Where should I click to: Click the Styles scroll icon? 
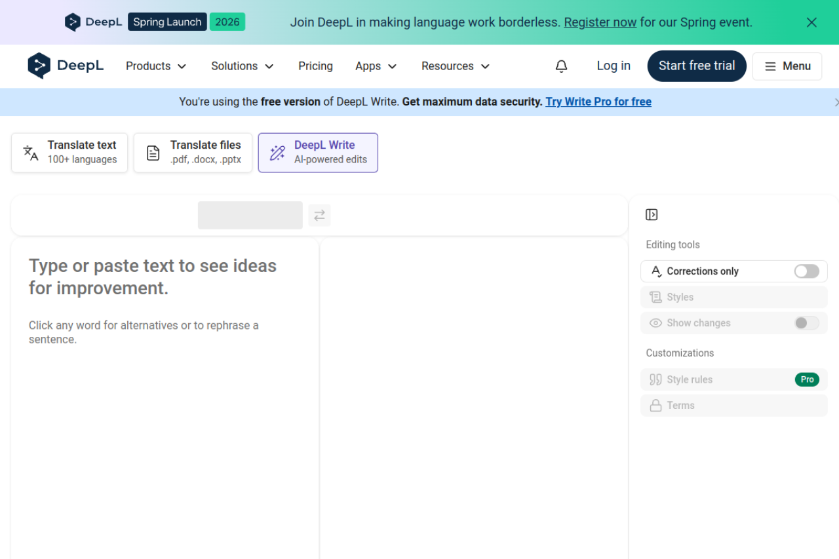655,298
